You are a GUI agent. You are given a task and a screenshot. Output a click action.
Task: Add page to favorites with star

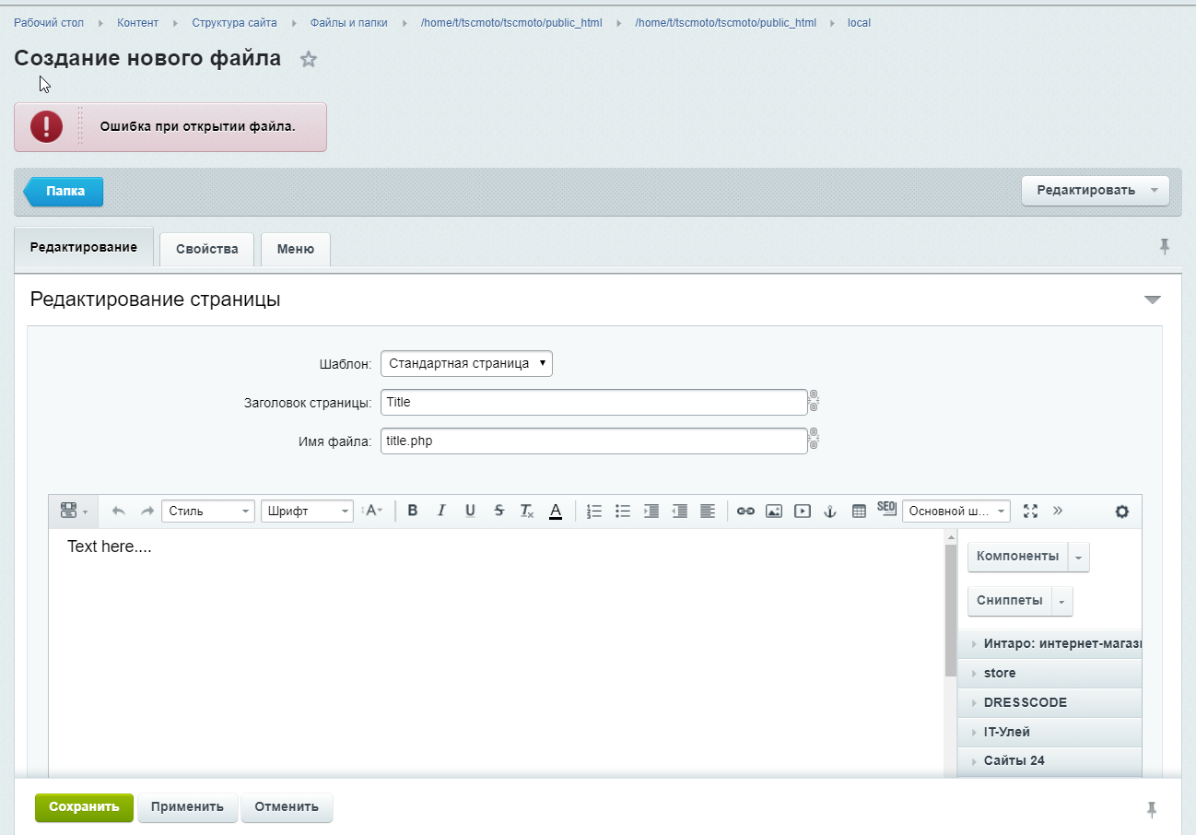309,60
